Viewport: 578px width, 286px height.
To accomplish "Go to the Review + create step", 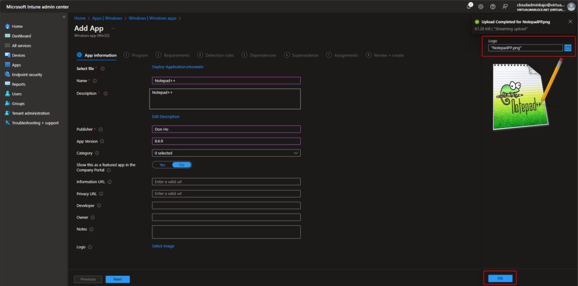I will click(x=385, y=55).
